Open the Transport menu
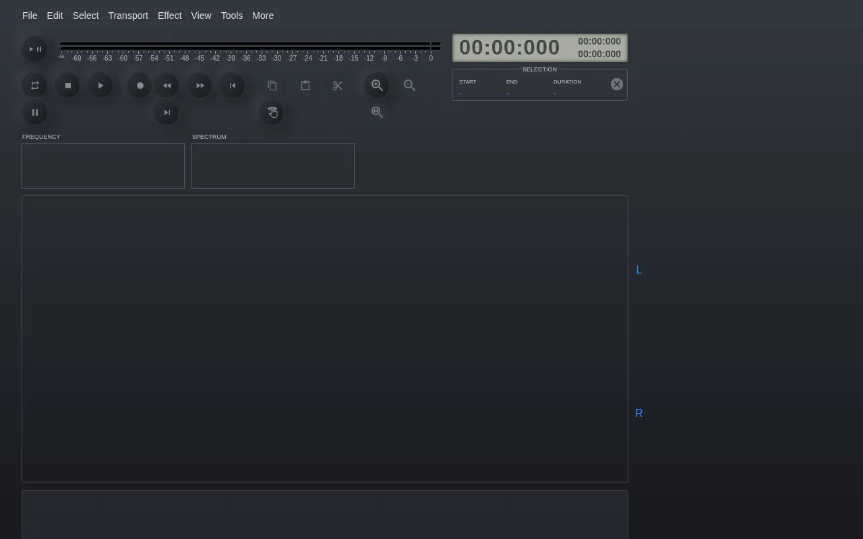Screen dimensions: 863x539 pos(128,15)
